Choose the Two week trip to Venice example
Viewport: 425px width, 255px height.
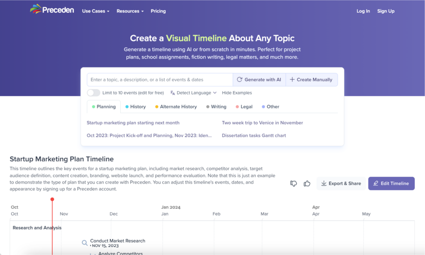[262, 123]
